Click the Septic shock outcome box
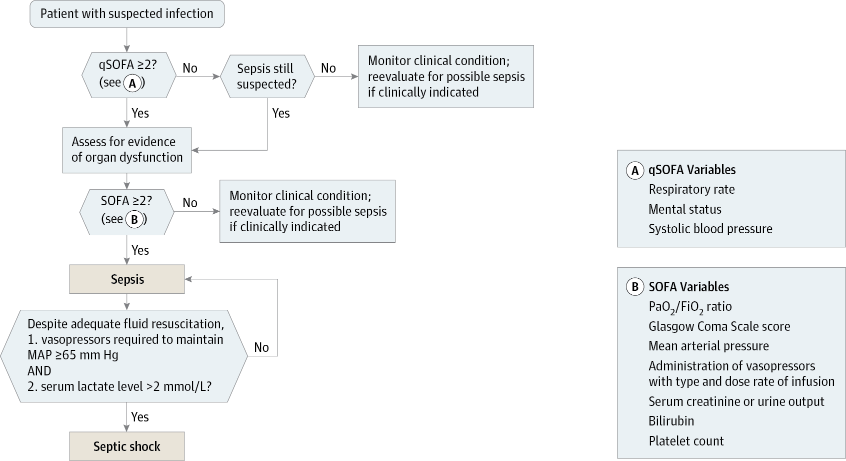Screen dimensions: 846x461 pyautogui.click(x=127, y=446)
